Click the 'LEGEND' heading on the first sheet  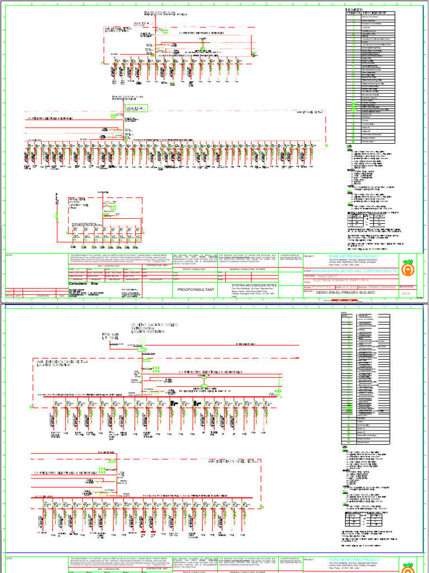354,10
